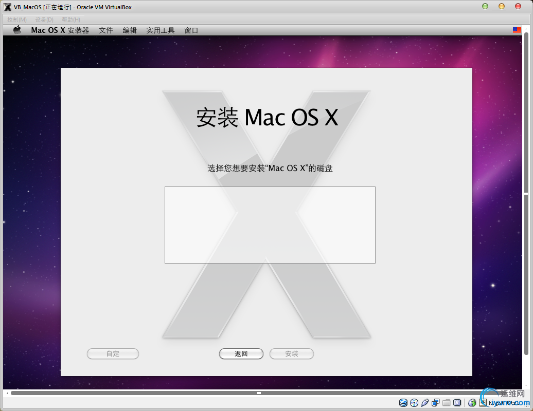This screenshot has height=411, width=533.
Task: Click the green maximize button of VirtualBox
Action: [485, 6]
